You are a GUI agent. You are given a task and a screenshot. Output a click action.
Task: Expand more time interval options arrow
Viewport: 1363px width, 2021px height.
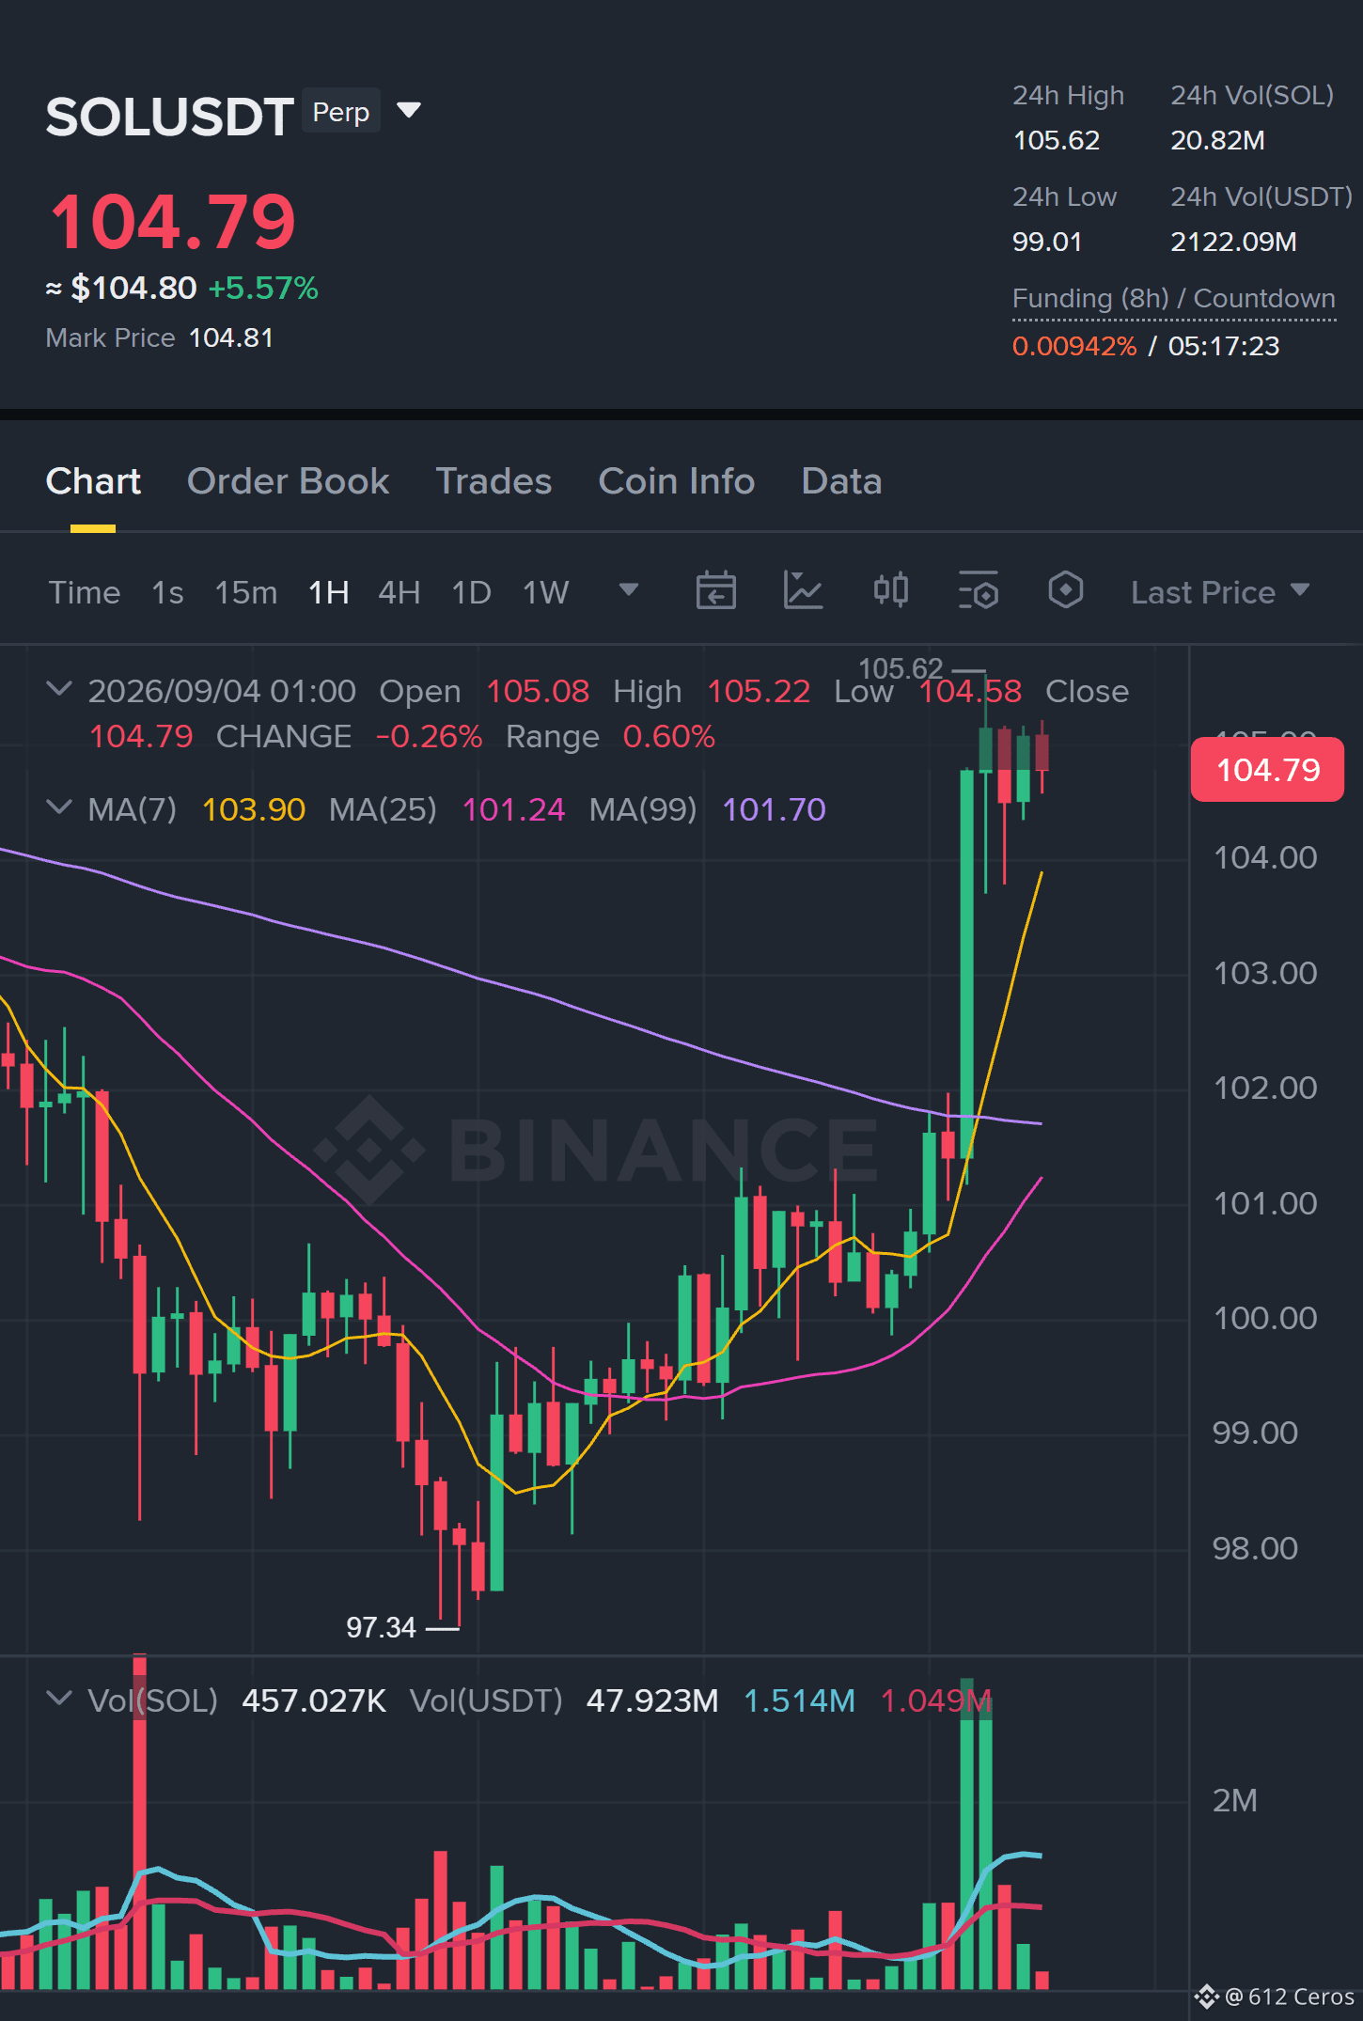628,590
